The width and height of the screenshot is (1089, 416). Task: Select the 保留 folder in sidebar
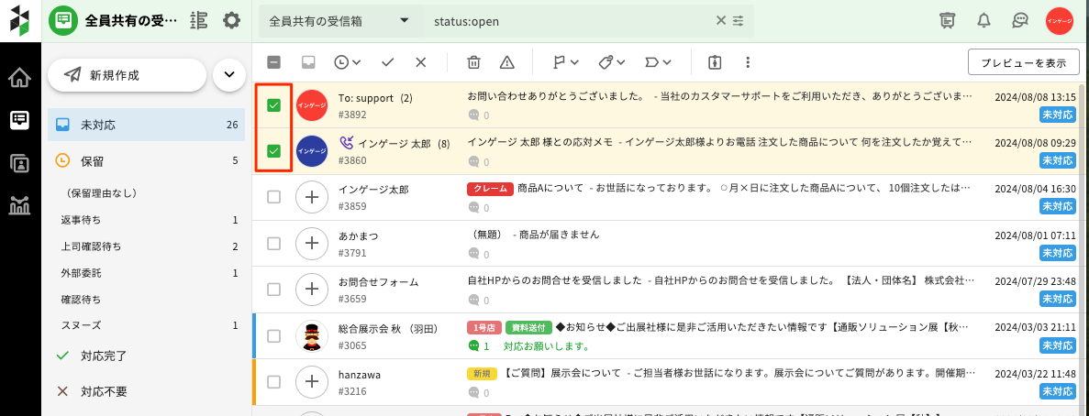pos(92,160)
